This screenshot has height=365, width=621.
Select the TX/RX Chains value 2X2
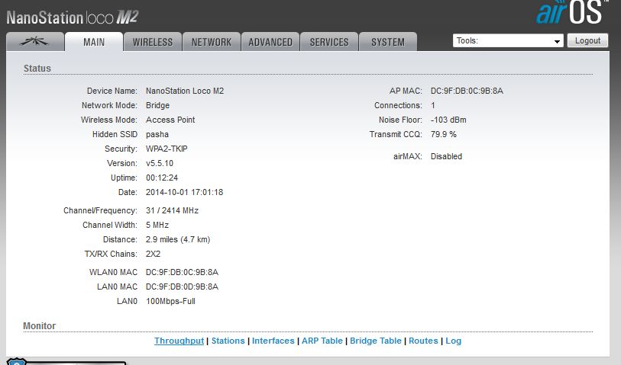(154, 254)
